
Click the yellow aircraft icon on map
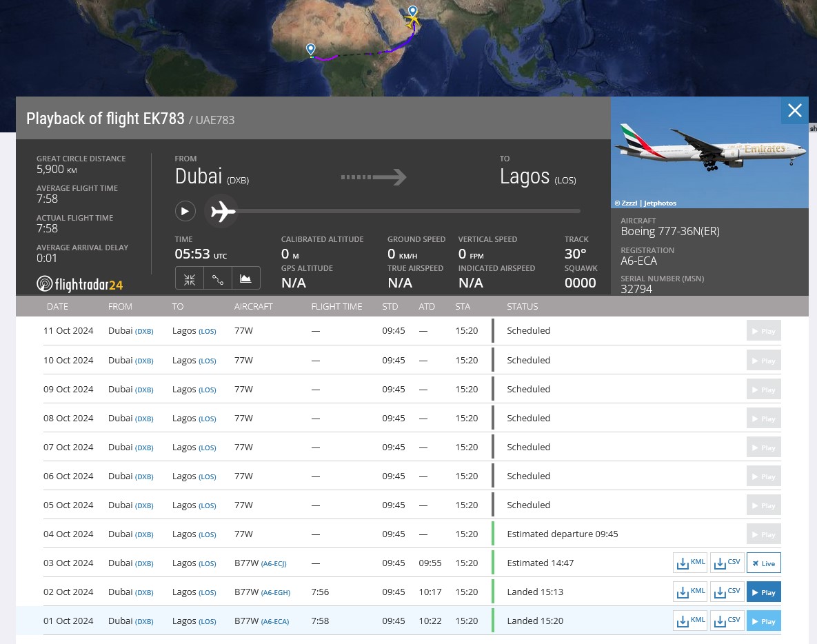(x=413, y=20)
